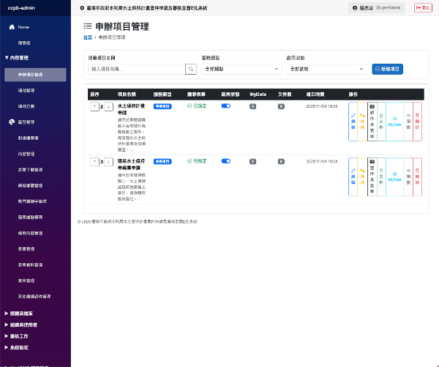Toggle enabled status switch for second item
The width and height of the screenshot is (439, 367).
tap(226, 160)
